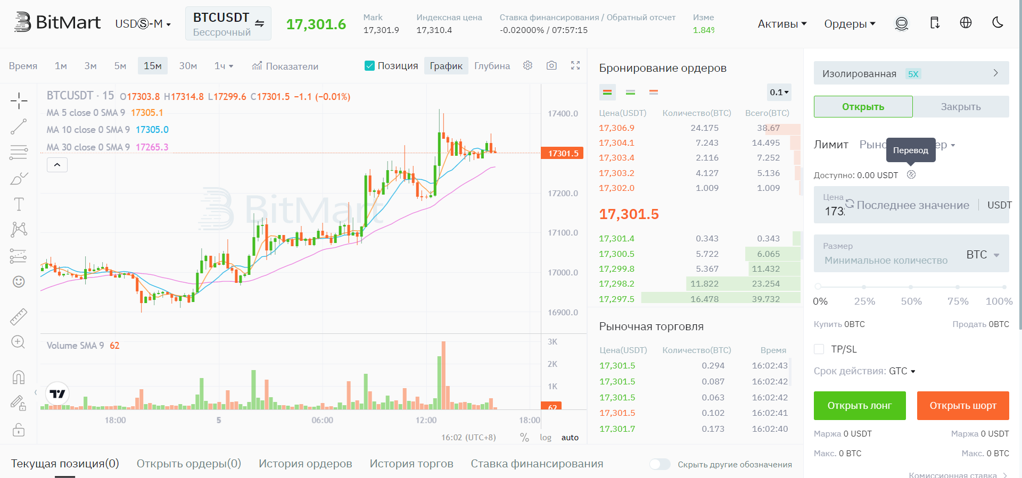Switch to the Глубина chart tab

tap(492, 66)
